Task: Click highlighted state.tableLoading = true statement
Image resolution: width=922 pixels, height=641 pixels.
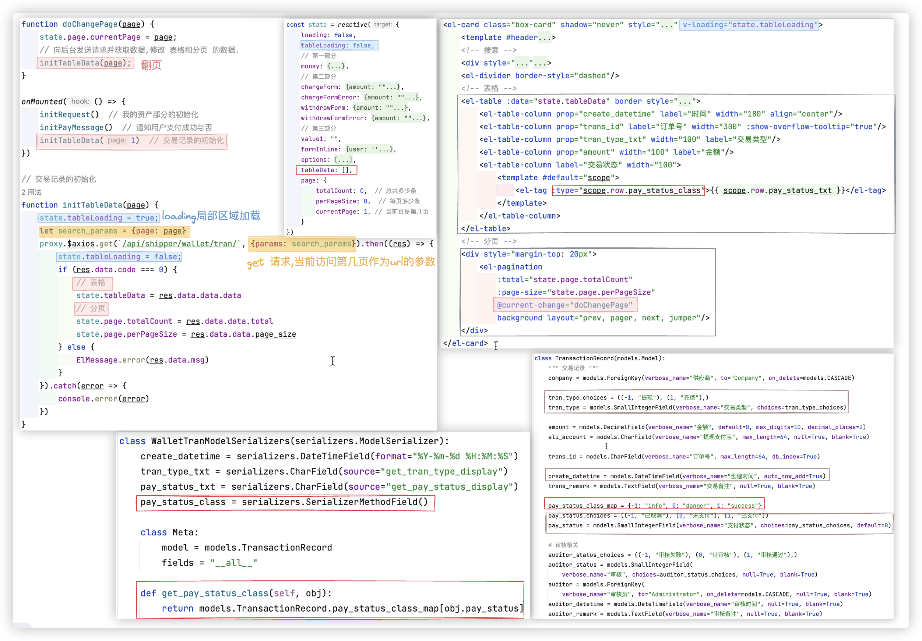Action: (x=99, y=218)
